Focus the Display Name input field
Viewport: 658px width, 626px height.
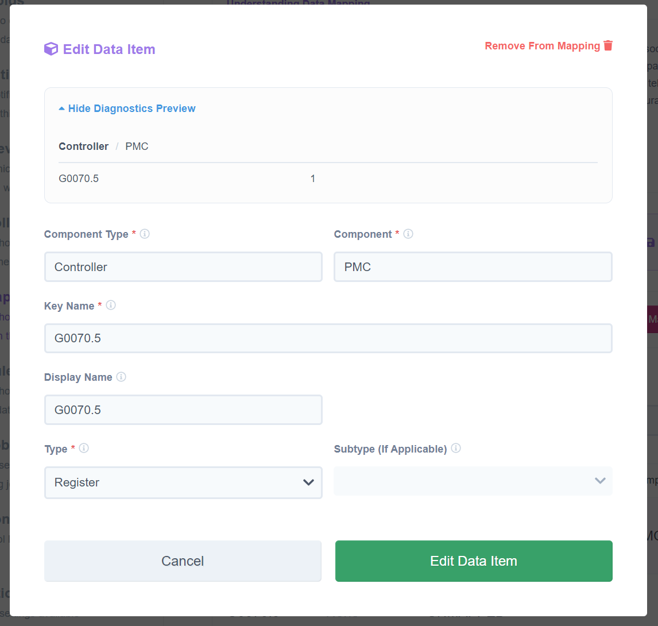183,410
